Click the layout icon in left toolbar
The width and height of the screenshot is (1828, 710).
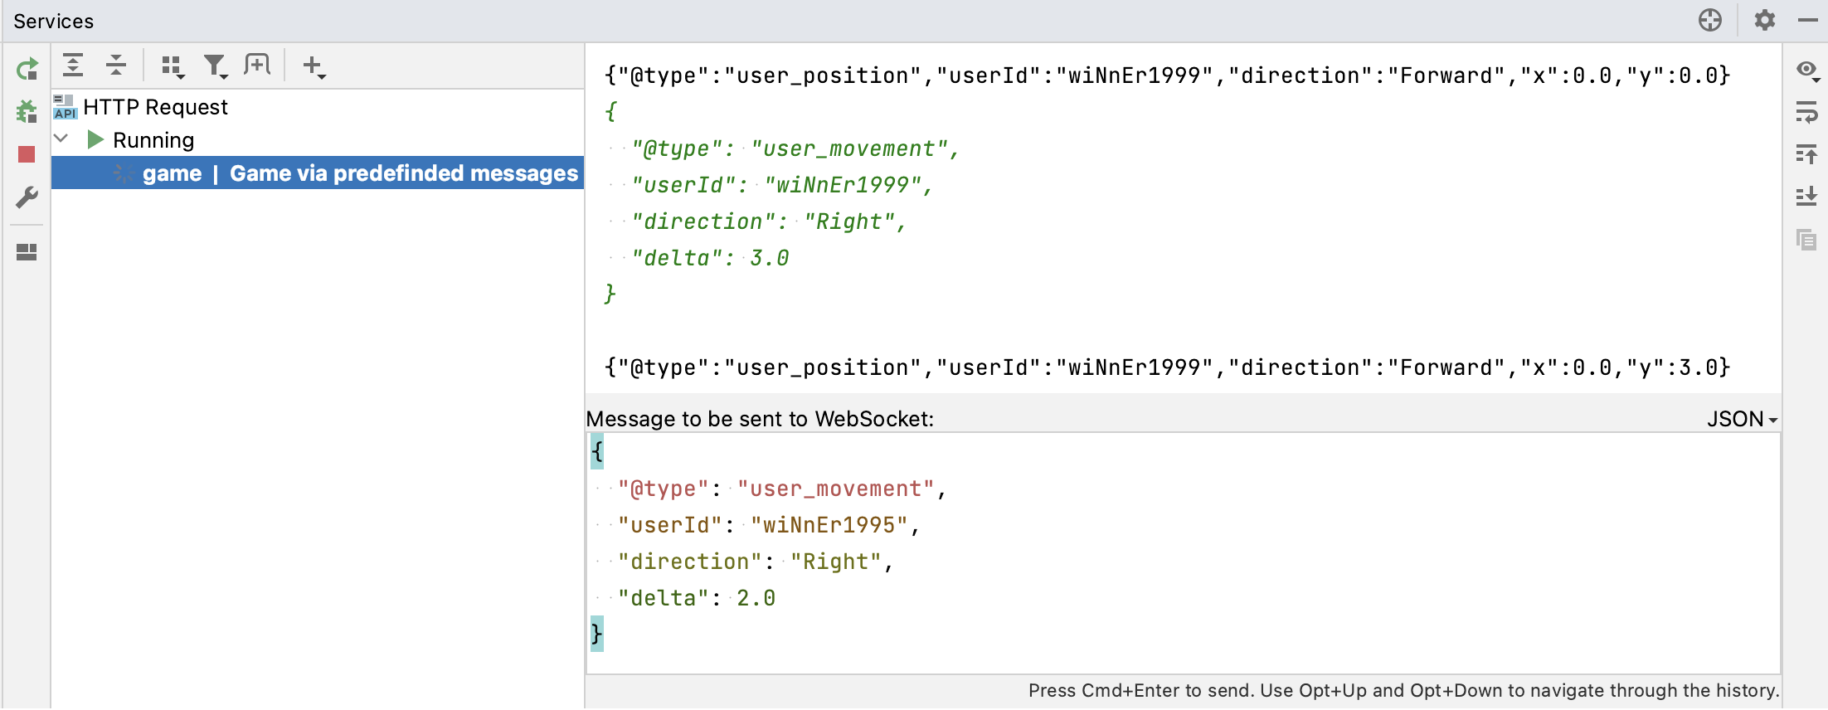click(x=27, y=252)
